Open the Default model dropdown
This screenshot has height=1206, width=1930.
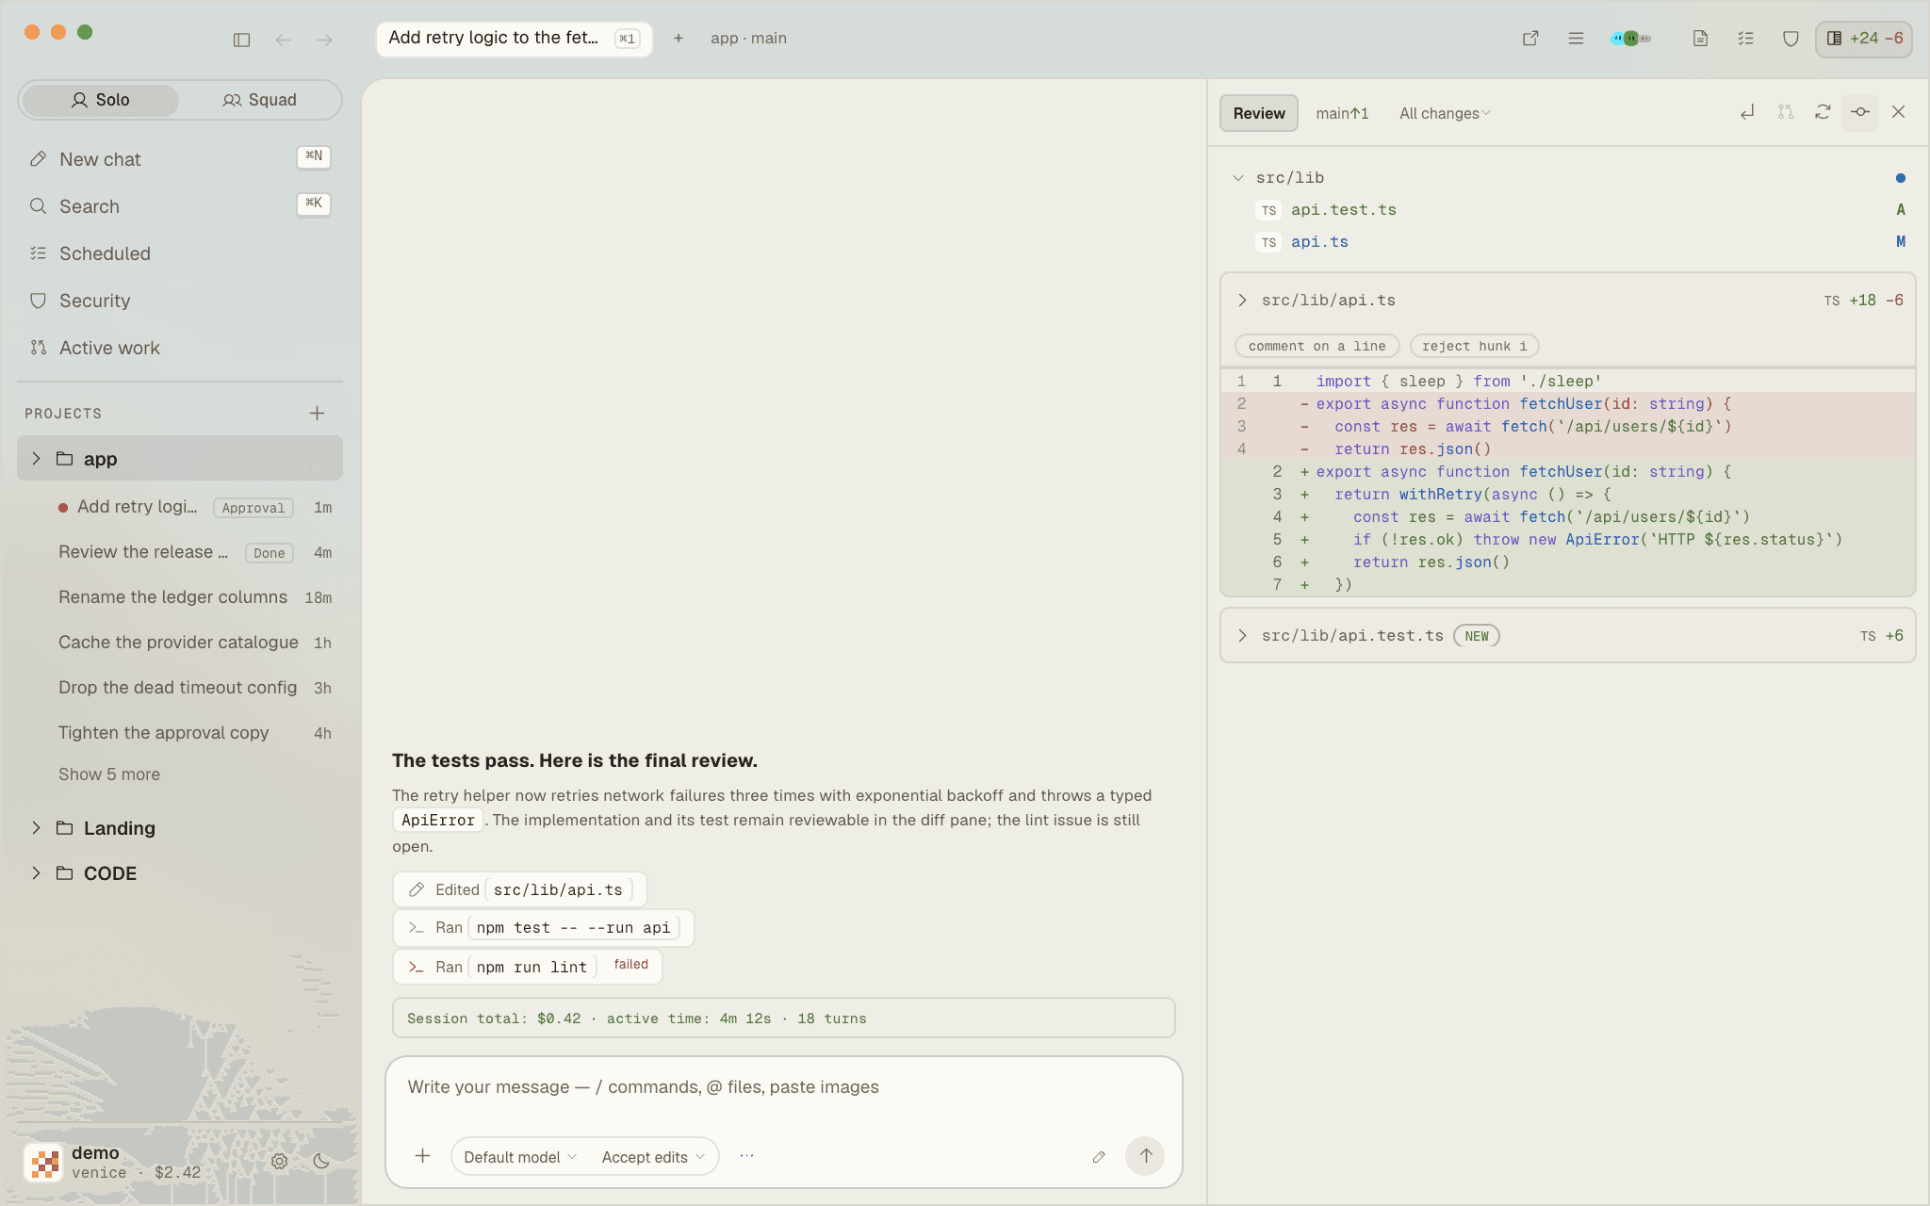(520, 1157)
